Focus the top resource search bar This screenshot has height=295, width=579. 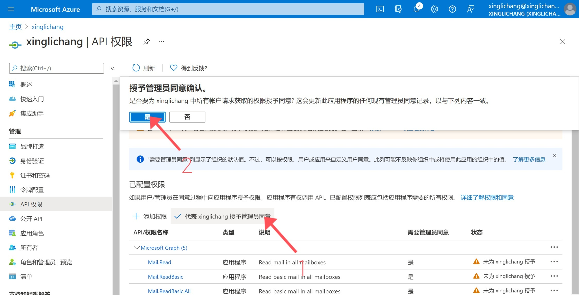pos(228,9)
